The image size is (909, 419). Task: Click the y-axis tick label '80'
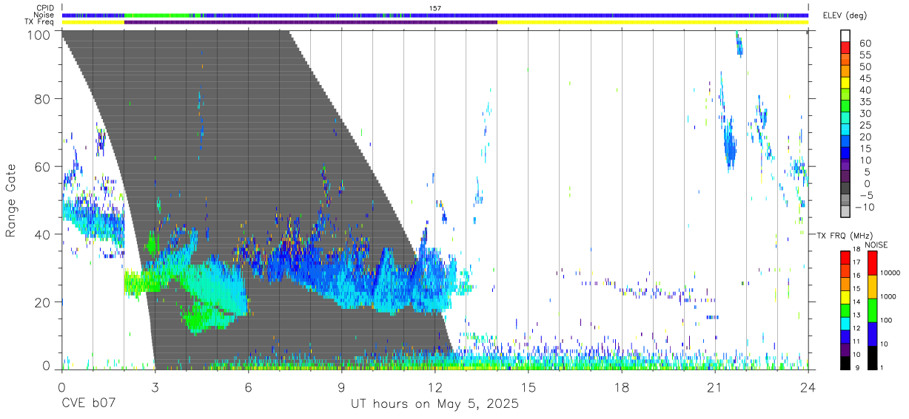tap(44, 98)
